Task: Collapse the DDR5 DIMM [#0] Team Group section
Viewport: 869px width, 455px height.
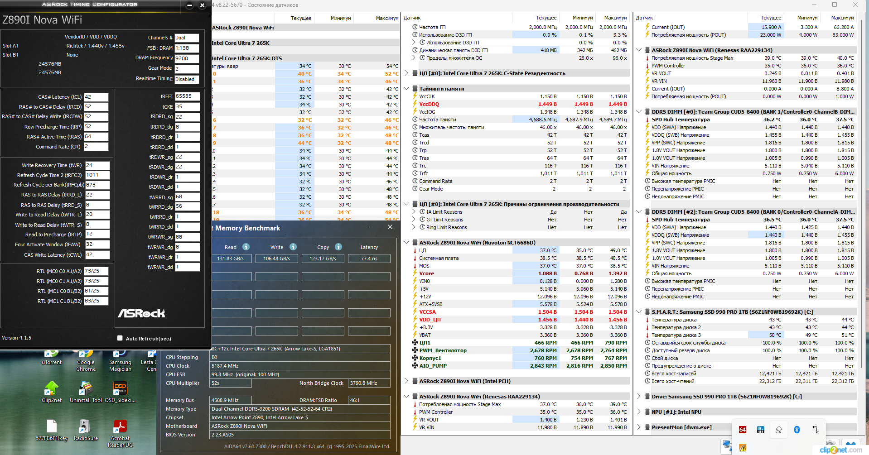Action: (x=639, y=112)
